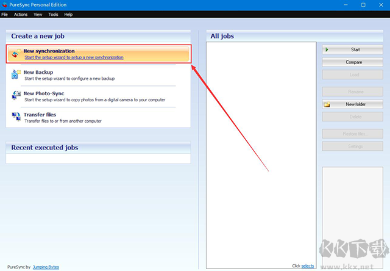Open the Tools menu
Image resolution: width=390 pixels, height=271 pixels.
click(53, 15)
